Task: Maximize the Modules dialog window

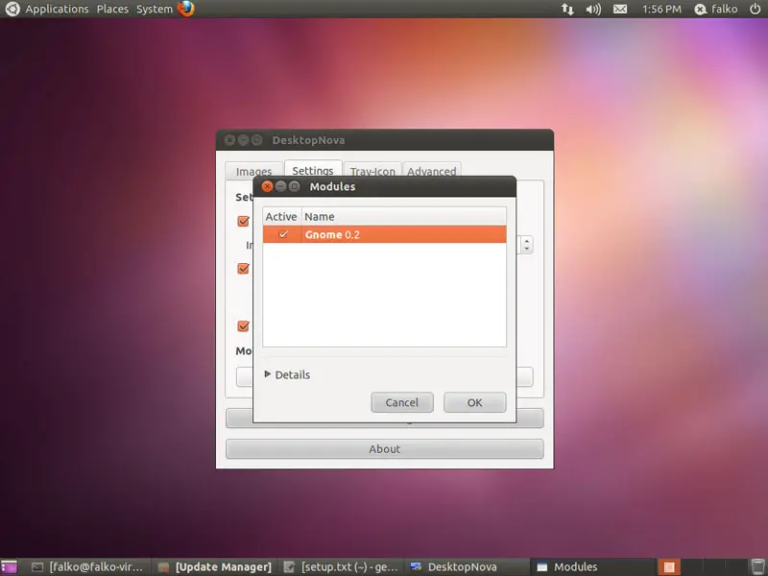Action: [x=294, y=186]
